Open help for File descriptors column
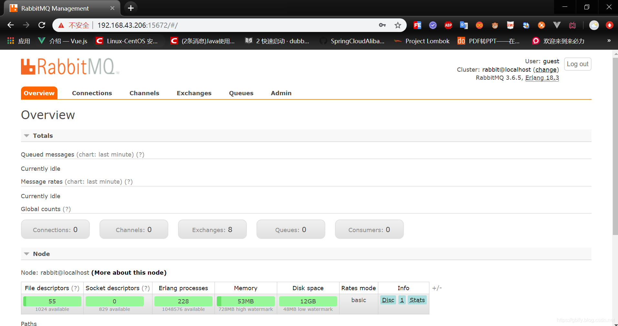This screenshot has height=326, width=618. pos(75,288)
